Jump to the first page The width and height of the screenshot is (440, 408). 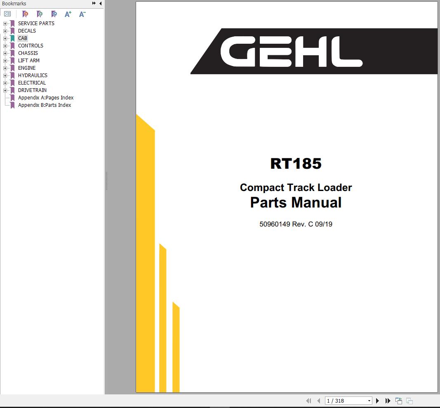click(x=308, y=401)
